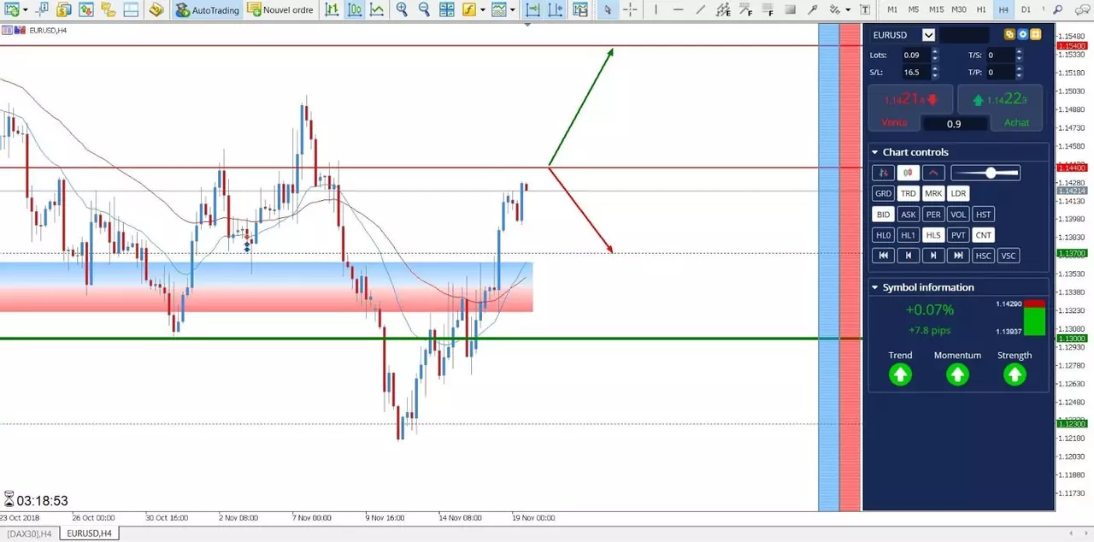Viewport: 1094px width, 542px height.
Task: Toggle chart auto scroll
Action: point(532,10)
